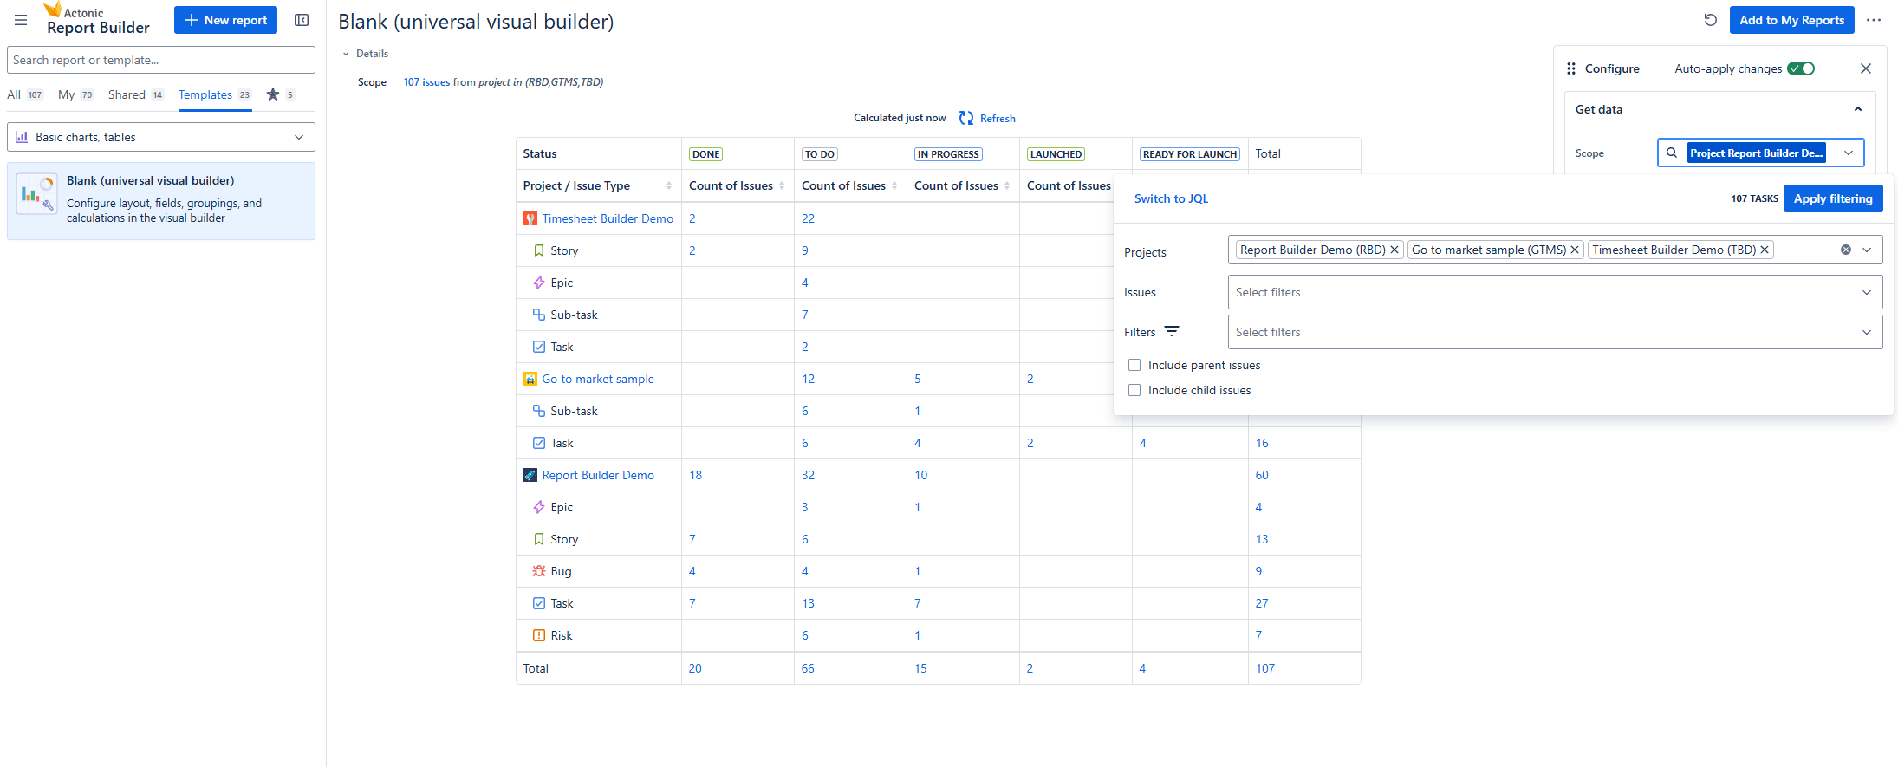Click the Risk issue type icon

point(539,635)
